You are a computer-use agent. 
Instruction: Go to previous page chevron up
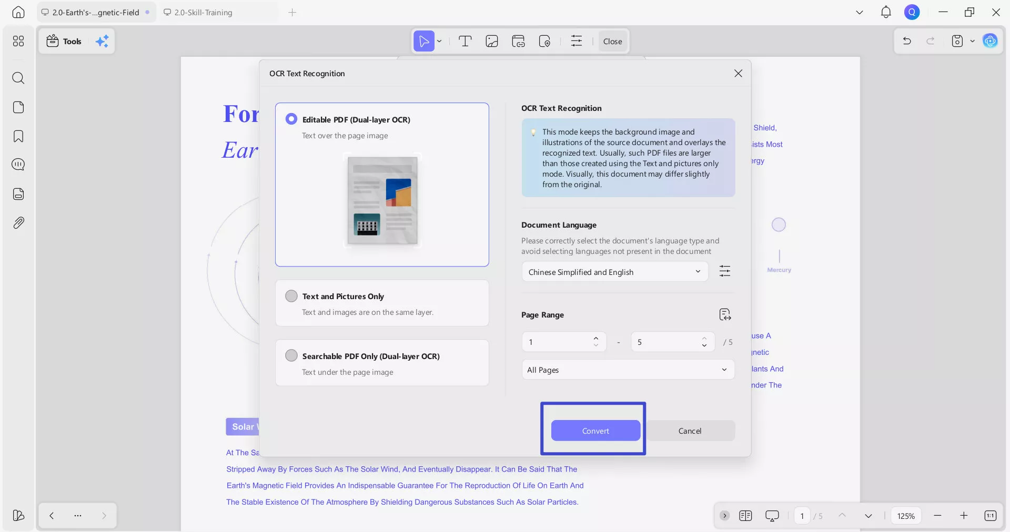(x=842, y=515)
